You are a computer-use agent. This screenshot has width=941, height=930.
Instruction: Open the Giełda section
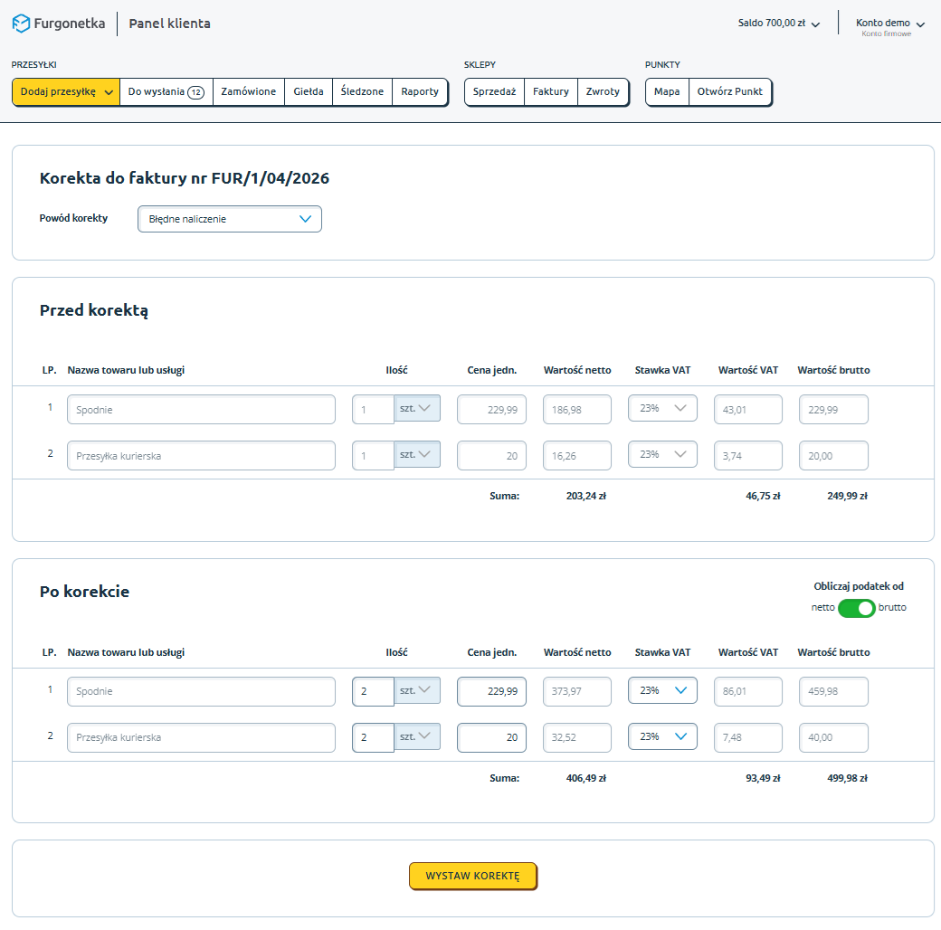[309, 92]
